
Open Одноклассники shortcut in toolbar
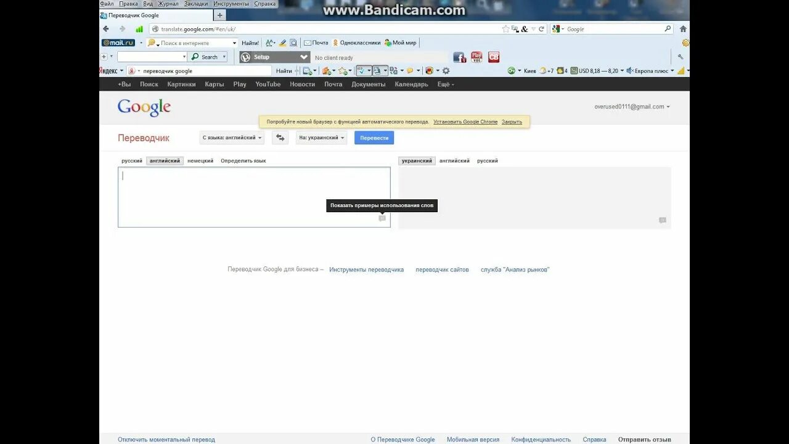point(356,43)
